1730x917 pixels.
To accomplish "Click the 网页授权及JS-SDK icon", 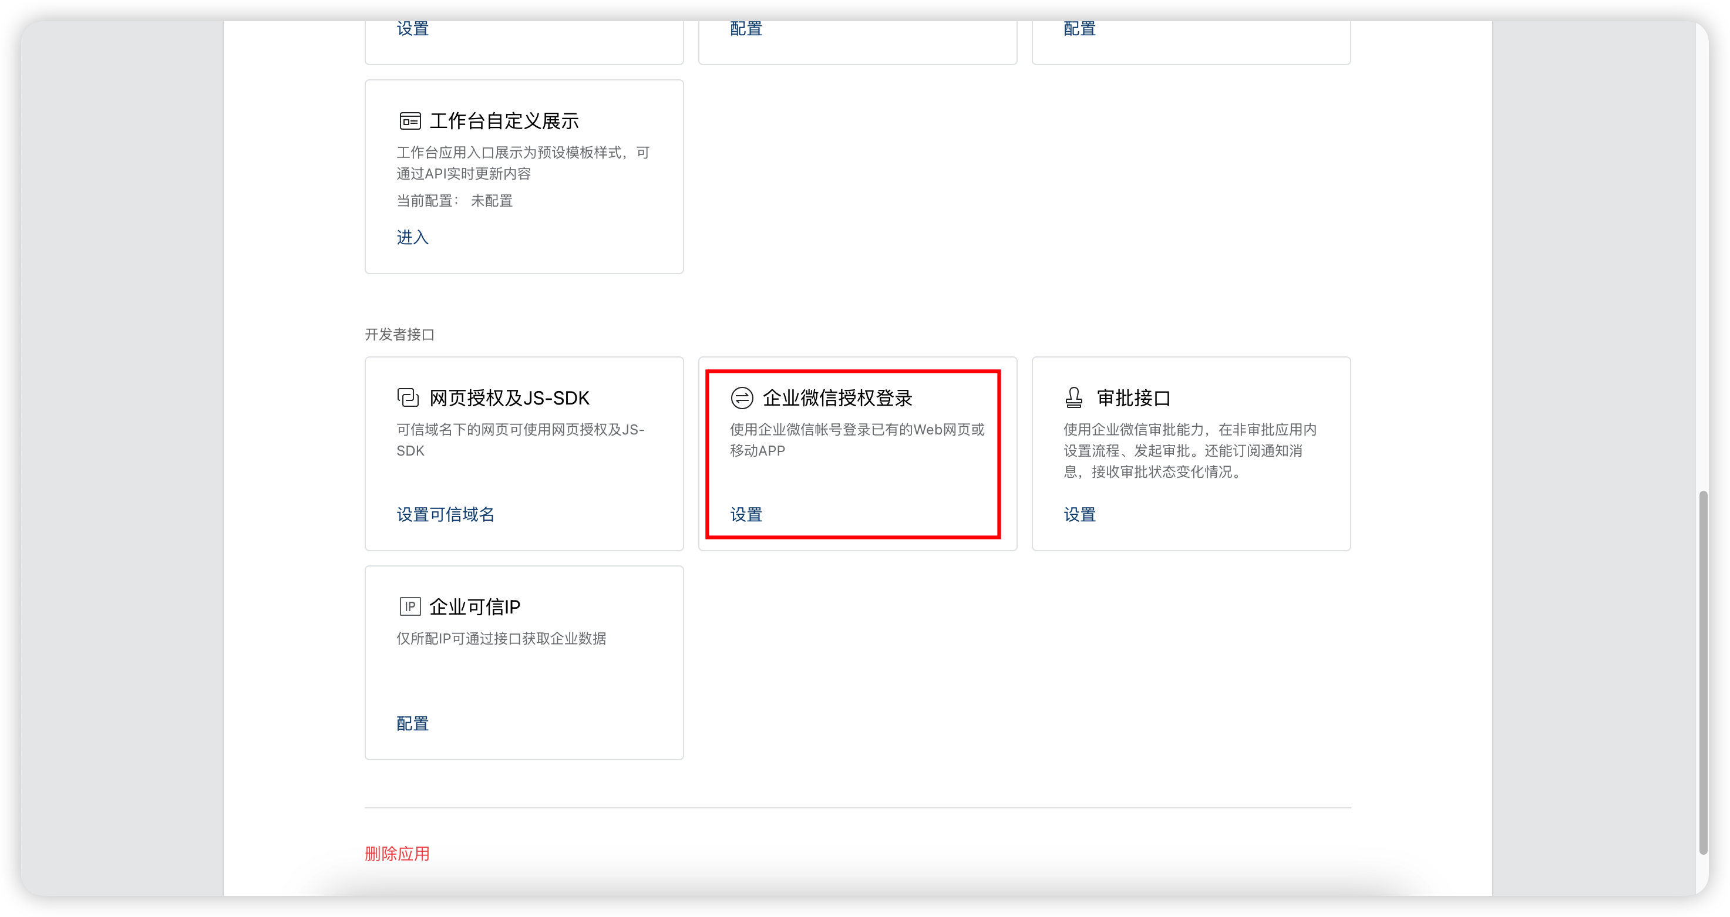I will click(408, 397).
